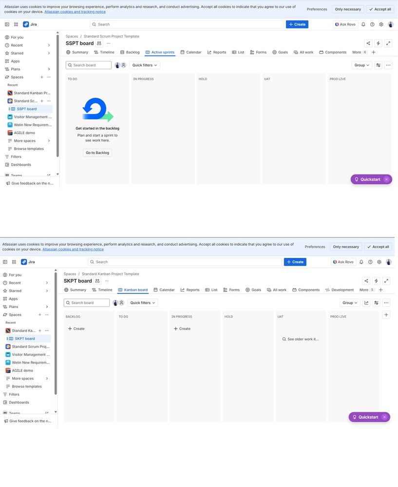Viewport: 398px width, 487px height.
Task: Open Development tab on SKPT board
Action: tap(340, 290)
